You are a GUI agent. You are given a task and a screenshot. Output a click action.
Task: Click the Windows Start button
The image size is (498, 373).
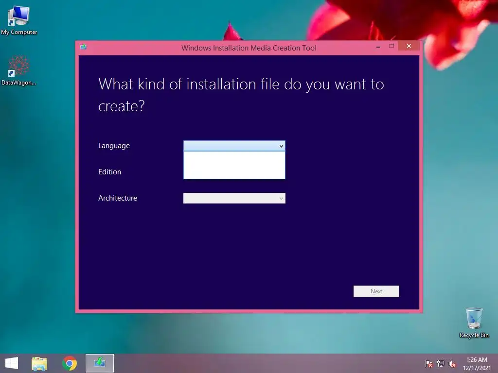(x=12, y=363)
